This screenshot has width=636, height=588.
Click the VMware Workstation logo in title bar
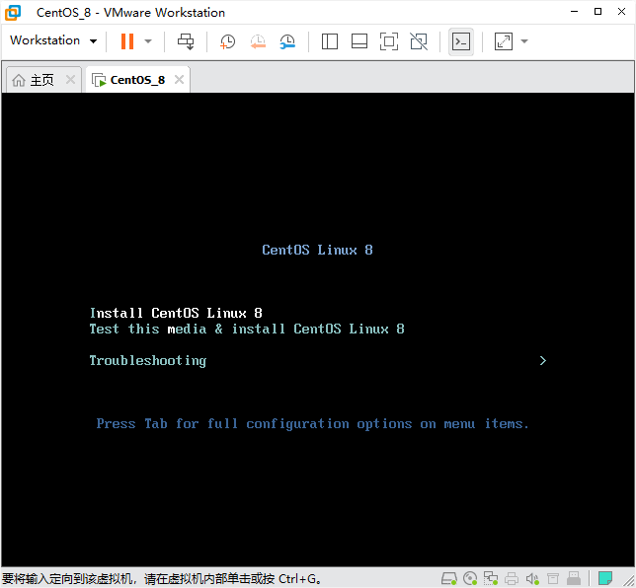click(x=13, y=12)
